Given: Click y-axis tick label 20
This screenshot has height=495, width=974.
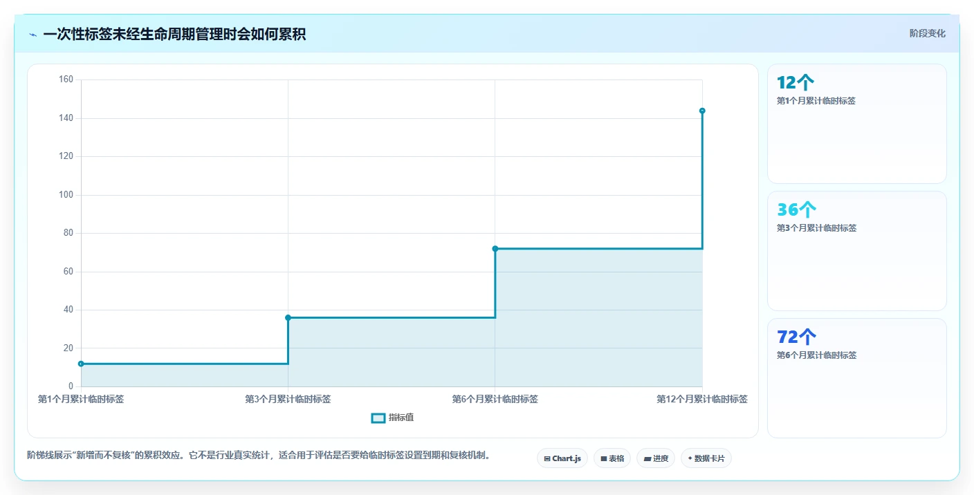Looking at the screenshot, I should (68, 348).
